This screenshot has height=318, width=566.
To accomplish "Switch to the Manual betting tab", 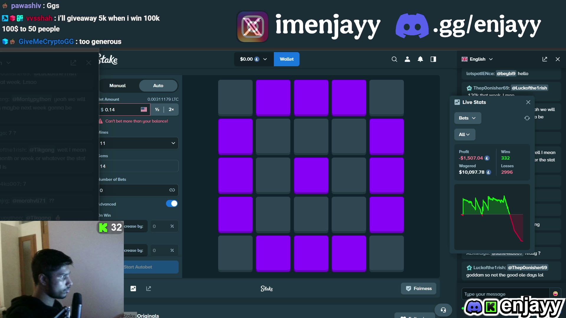I will 118,86.
